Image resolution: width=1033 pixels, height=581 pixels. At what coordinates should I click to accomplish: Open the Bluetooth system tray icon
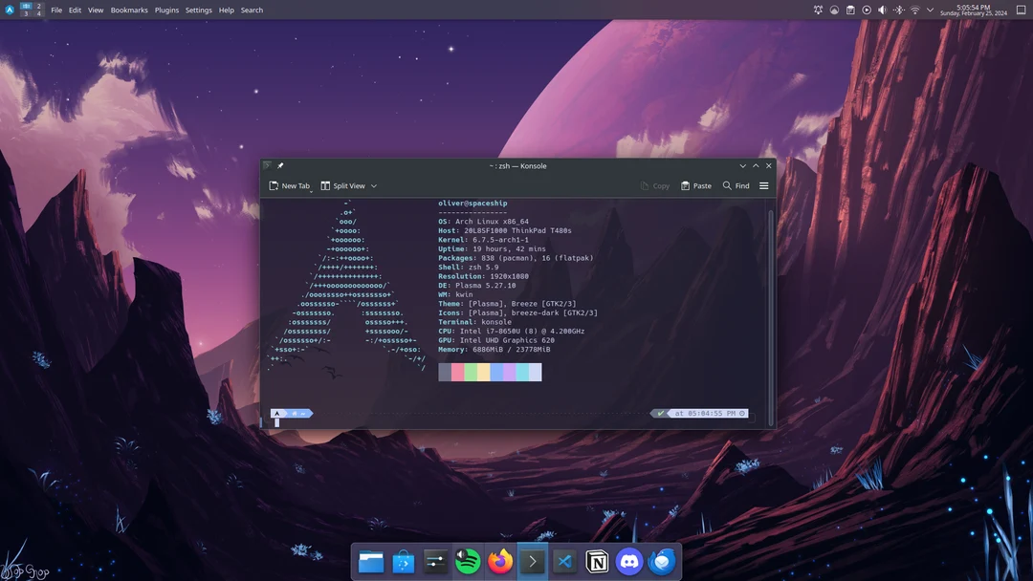click(897, 10)
